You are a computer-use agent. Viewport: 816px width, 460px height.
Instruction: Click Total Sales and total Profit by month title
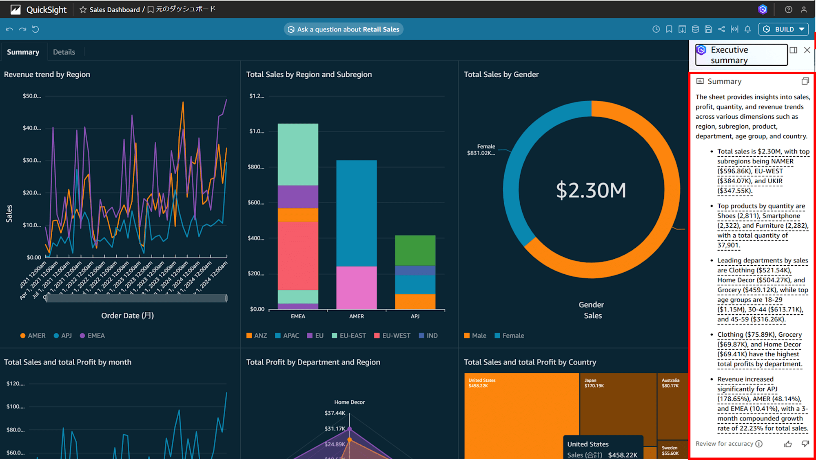click(68, 362)
